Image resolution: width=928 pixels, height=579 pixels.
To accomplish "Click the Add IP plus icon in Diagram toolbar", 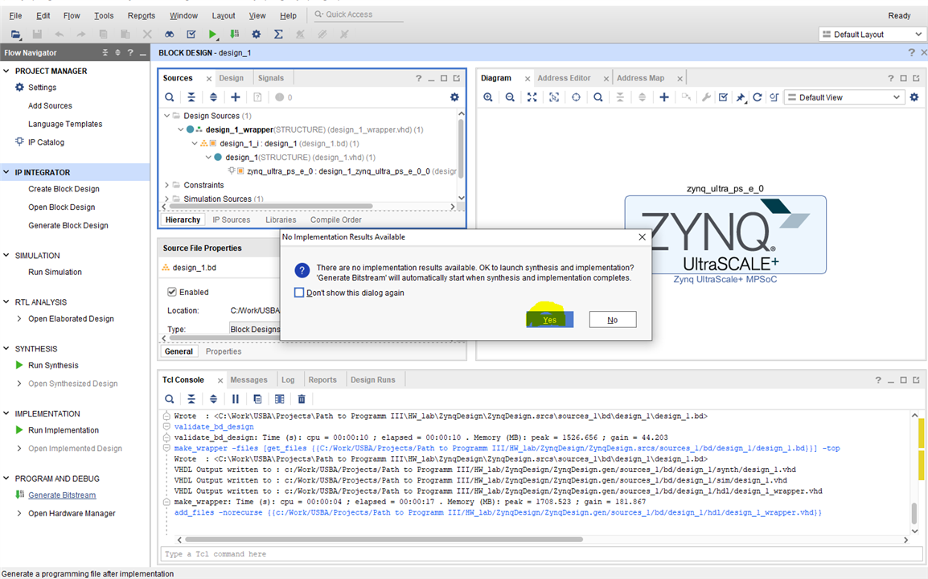I will coord(664,97).
